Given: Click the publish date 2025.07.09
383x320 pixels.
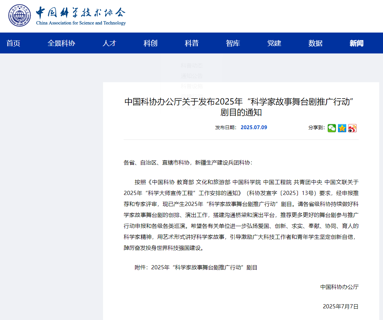Looking at the screenshot, I should pyautogui.click(x=254, y=127).
